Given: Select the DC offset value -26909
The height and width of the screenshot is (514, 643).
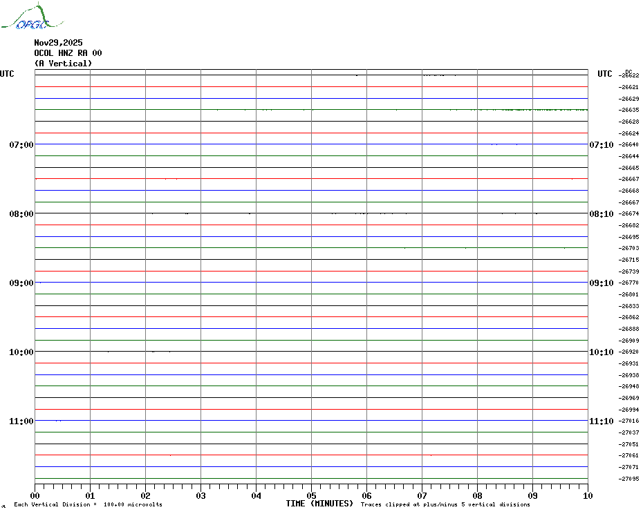Looking at the screenshot, I should click(x=628, y=341).
